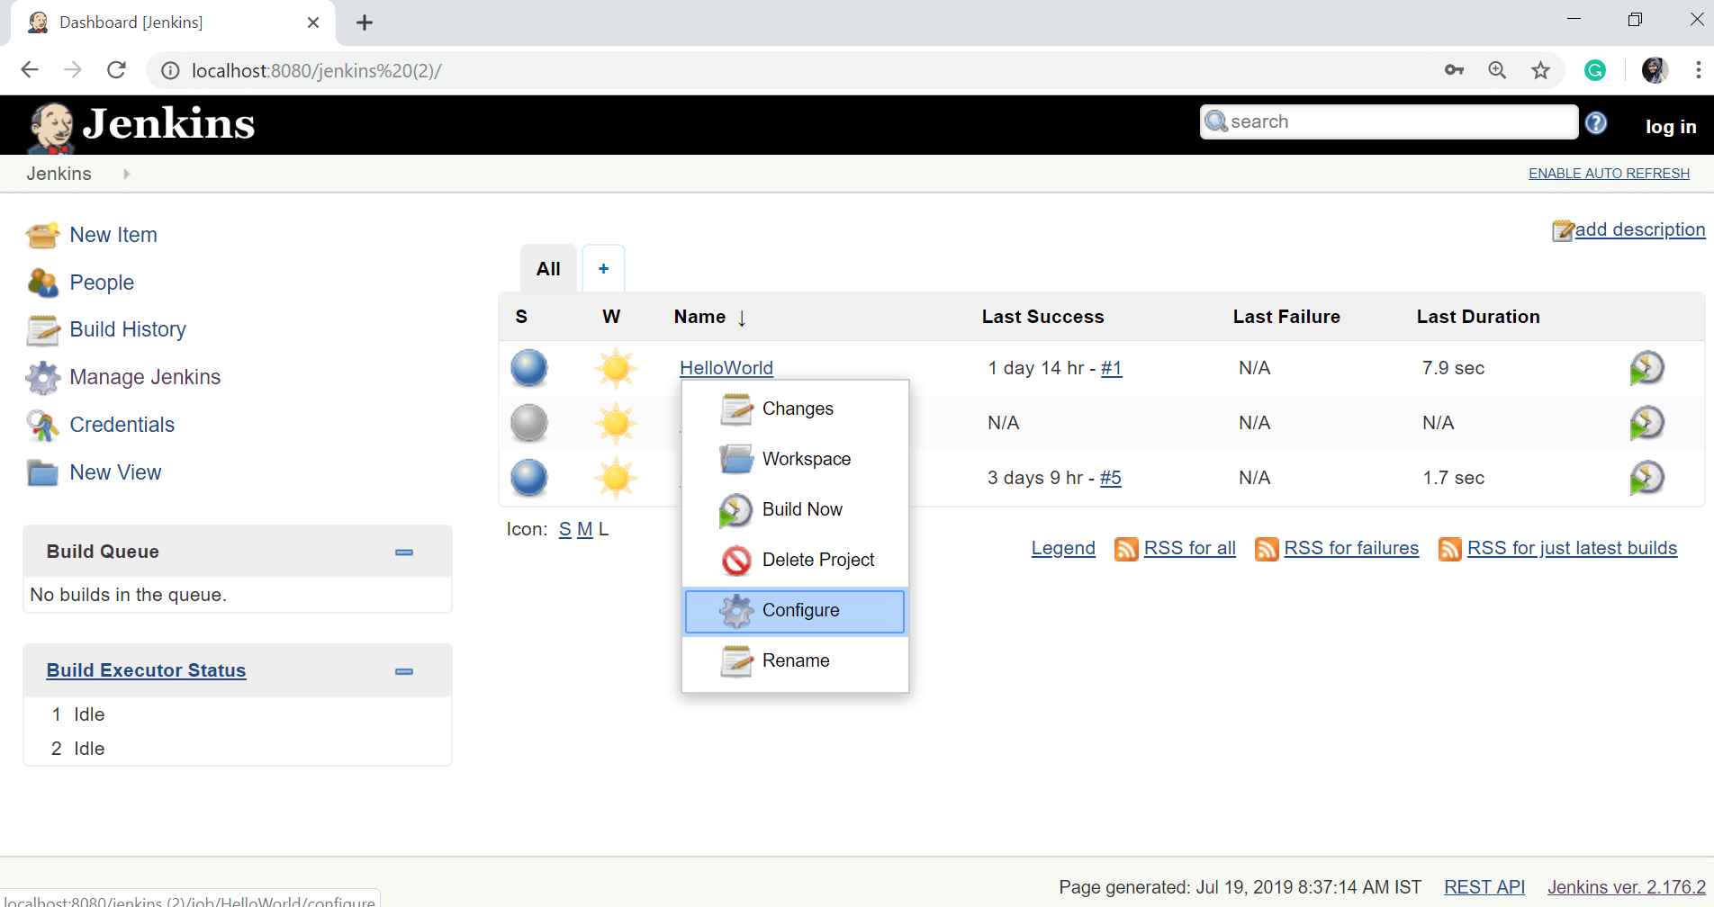1714x907 pixels.
Task: Click the Credentials keys icon
Action: point(42,426)
